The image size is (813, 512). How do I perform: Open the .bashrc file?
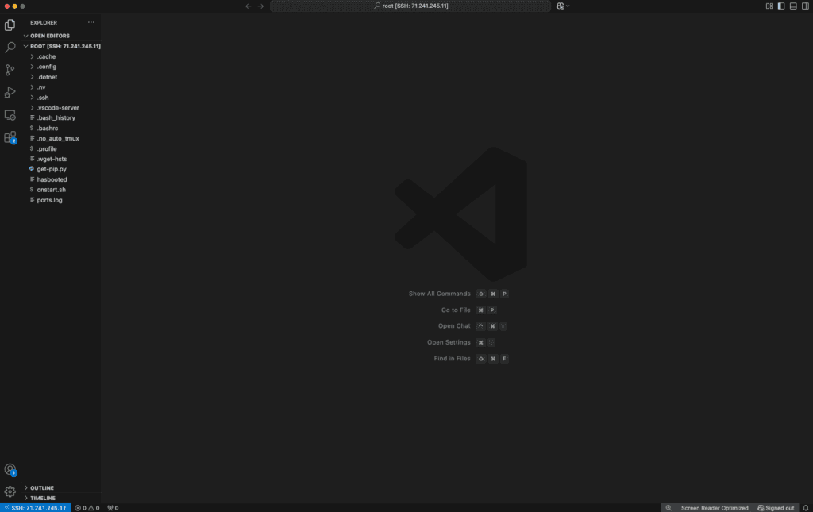[61, 128]
